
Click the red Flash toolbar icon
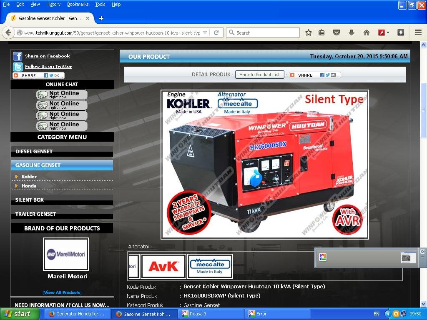[381, 32]
